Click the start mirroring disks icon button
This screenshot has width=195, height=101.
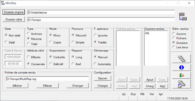pyautogui.click(x=181, y=59)
